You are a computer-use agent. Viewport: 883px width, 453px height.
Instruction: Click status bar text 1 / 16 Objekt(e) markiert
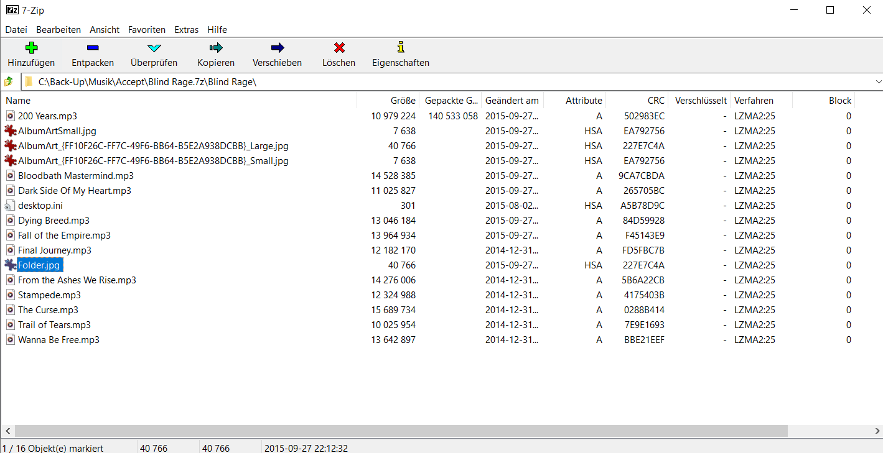tap(53, 448)
